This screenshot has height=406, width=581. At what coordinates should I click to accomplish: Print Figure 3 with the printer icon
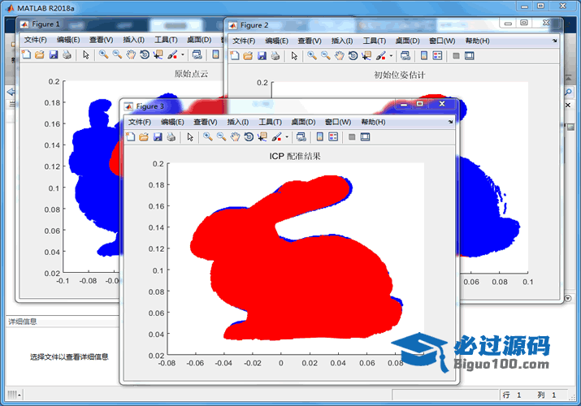[171, 137]
